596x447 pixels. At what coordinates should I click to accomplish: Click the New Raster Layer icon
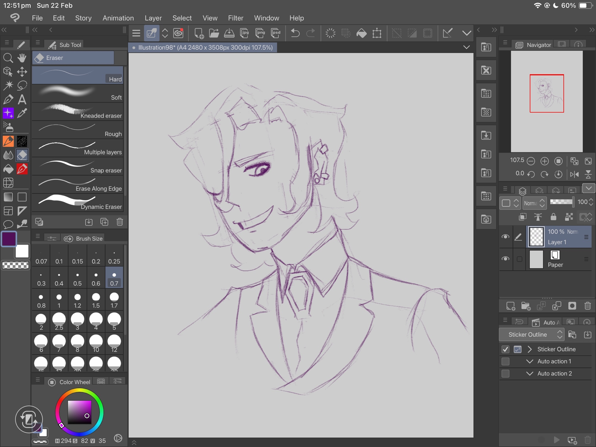(510, 306)
